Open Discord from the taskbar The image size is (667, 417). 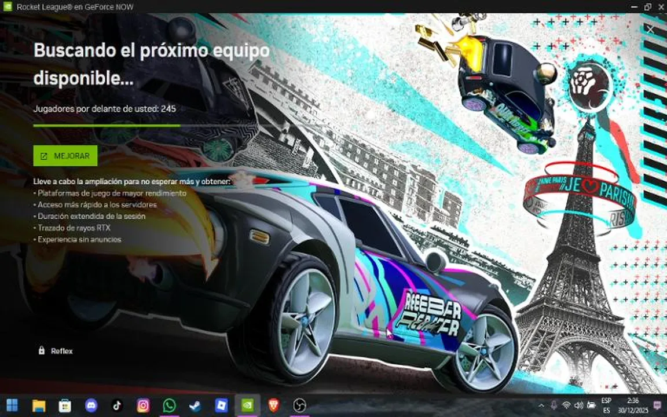(91, 405)
